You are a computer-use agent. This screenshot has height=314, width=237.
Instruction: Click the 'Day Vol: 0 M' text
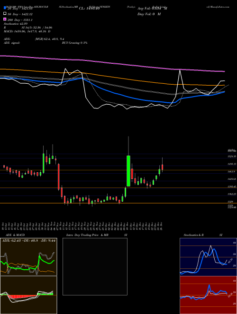(149, 14)
